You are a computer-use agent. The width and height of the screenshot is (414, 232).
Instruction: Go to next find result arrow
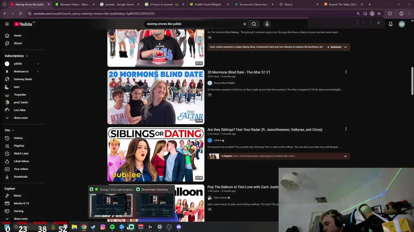[x=371, y=23]
